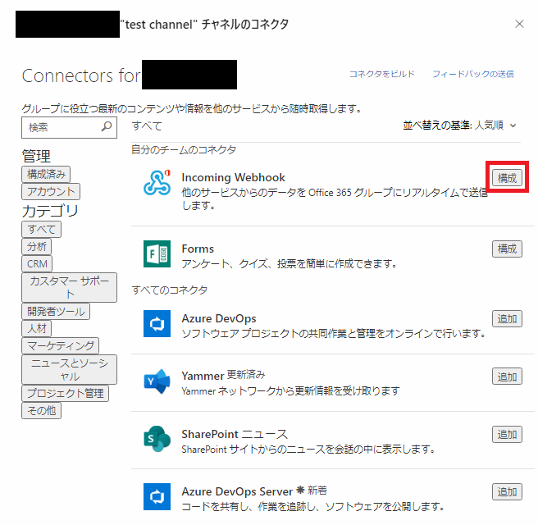
Task: Filter by the CRM category
Action: (37, 263)
